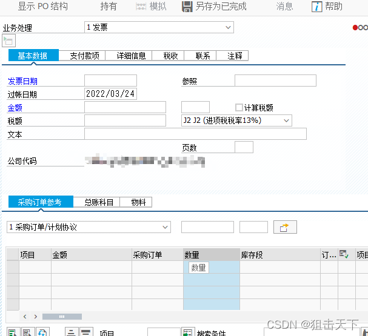Select the 采购订单参考 tab
This screenshot has height=336, width=368.
point(41,202)
